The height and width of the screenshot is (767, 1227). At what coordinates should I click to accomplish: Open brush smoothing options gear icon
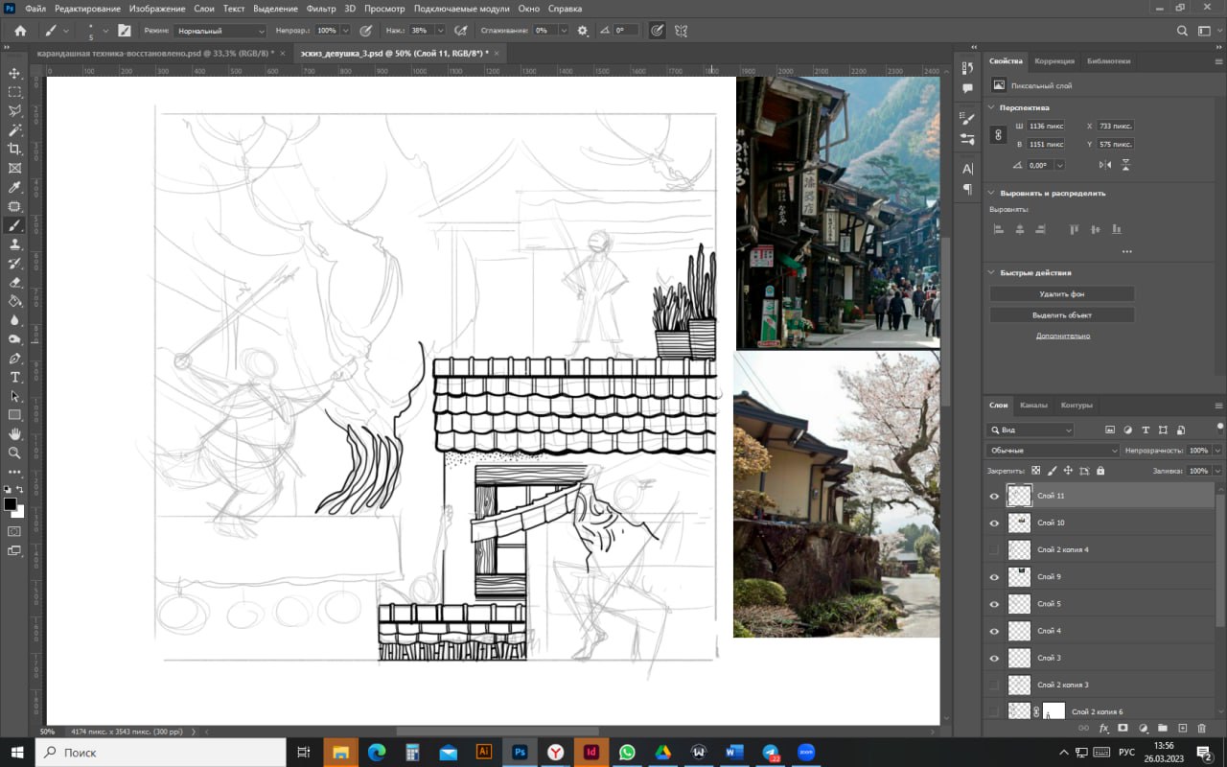(x=582, y=31)
